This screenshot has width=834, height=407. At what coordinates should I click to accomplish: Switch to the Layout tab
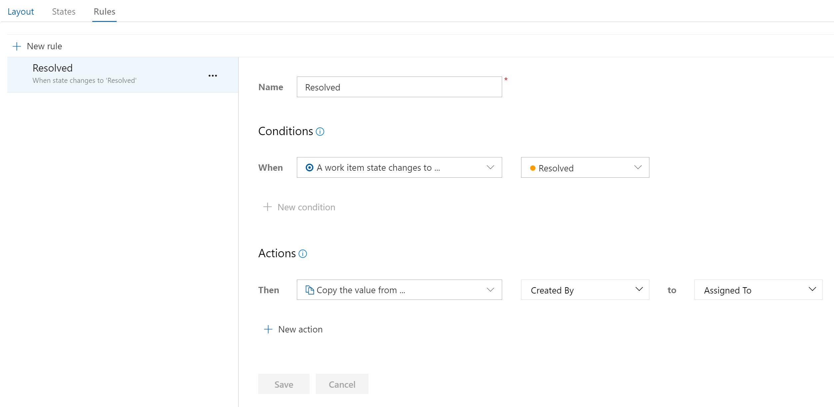tap(21, 12)
